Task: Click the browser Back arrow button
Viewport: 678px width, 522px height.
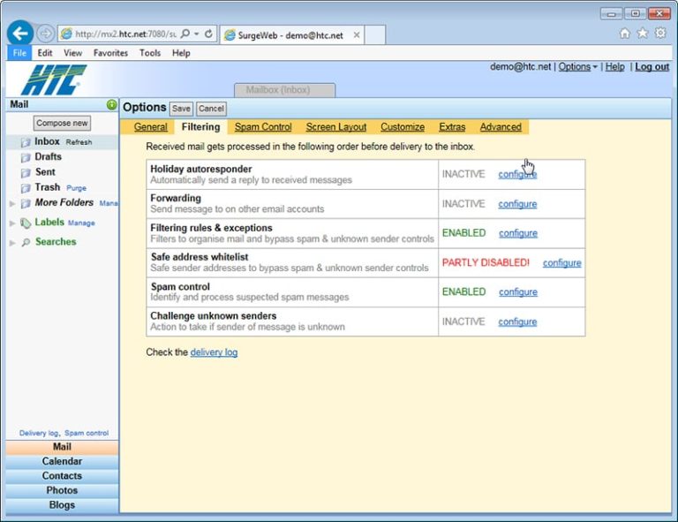Action: (20, 34)
